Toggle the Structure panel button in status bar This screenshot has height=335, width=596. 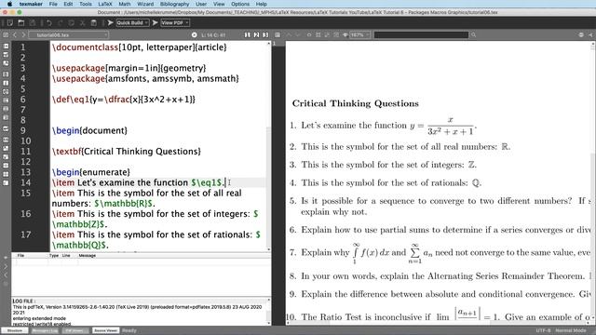click(15, 330)
